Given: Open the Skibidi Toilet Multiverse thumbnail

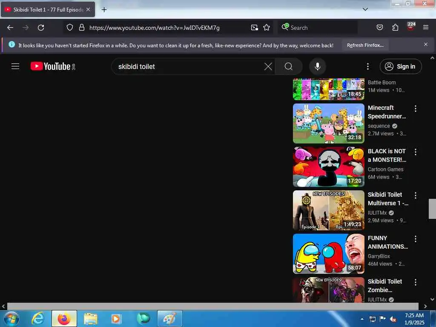Looking at the screenshot, I should (x=328, y=210).
